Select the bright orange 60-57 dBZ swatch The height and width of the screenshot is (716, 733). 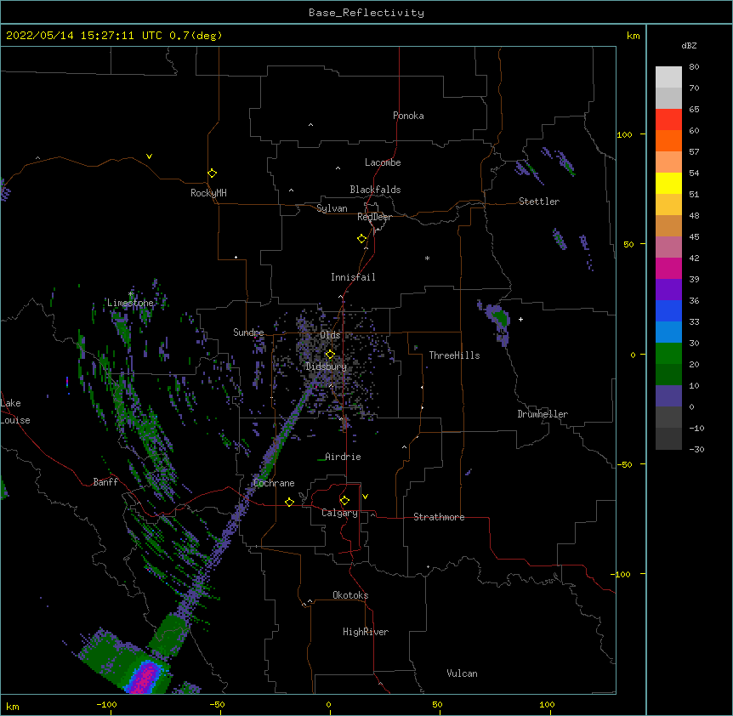click(x=668, y=140)
